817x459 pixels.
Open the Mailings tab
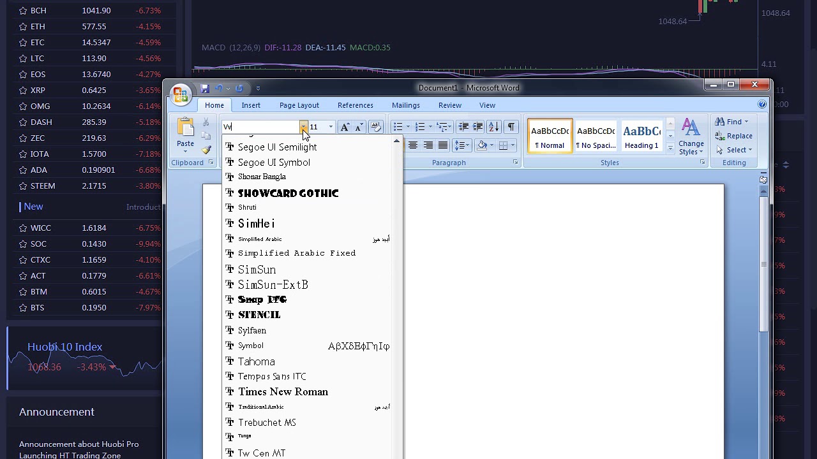tap(406, 105)
